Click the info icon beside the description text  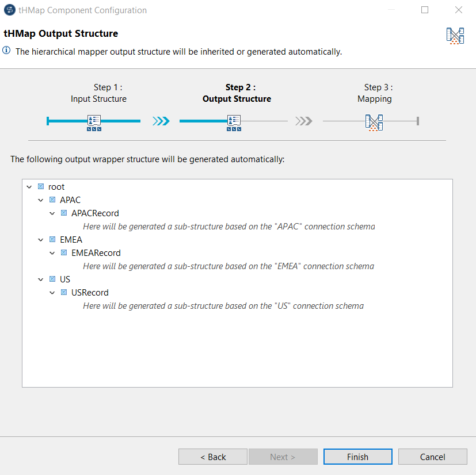6,51
